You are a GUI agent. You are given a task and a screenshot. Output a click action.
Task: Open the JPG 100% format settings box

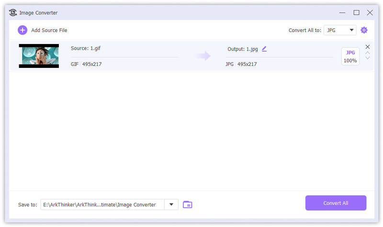(x=350, y=56)
